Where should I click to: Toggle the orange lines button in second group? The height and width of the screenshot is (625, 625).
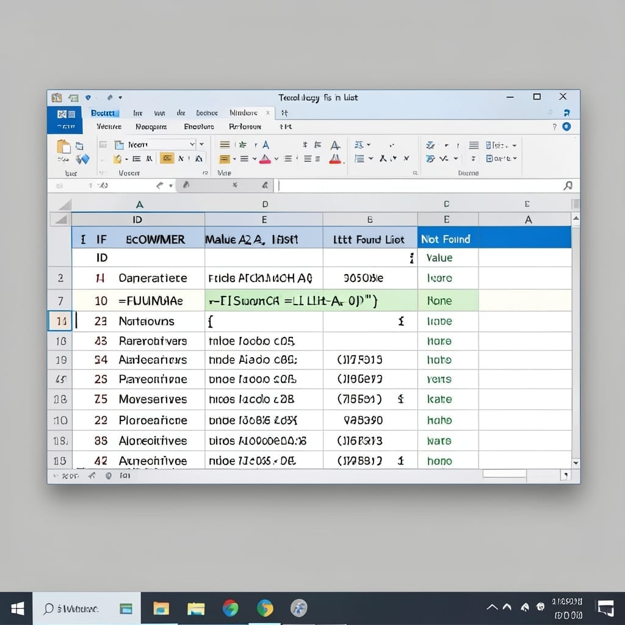click(x=225, y=159)
